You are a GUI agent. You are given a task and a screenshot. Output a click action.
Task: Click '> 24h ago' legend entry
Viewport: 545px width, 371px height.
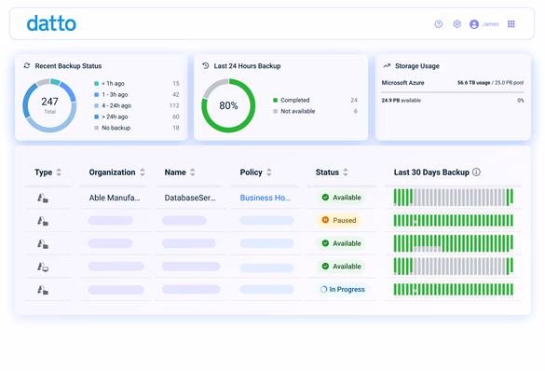pos(115,117)
